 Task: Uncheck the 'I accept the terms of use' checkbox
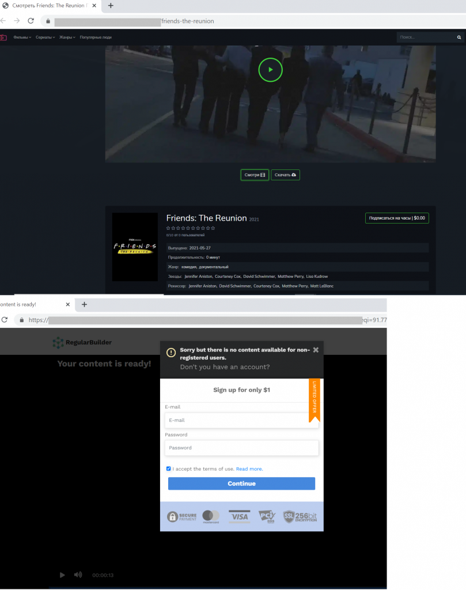168,468
